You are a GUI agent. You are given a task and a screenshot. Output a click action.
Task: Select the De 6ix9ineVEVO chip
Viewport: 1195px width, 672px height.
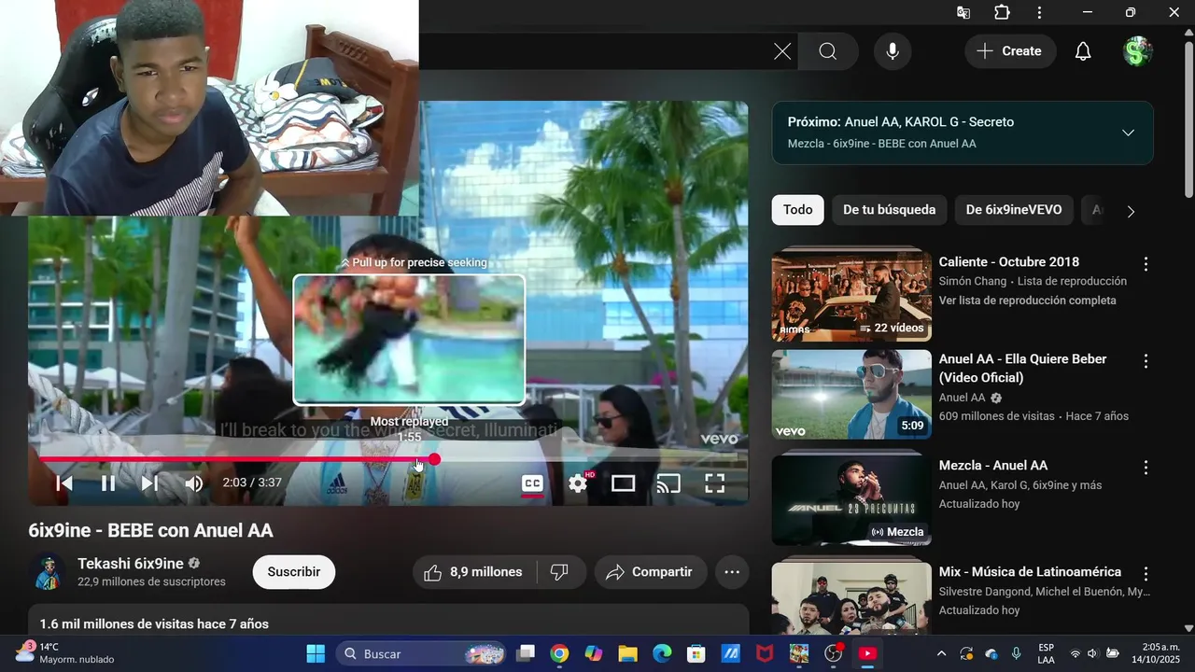(1014, 210)
